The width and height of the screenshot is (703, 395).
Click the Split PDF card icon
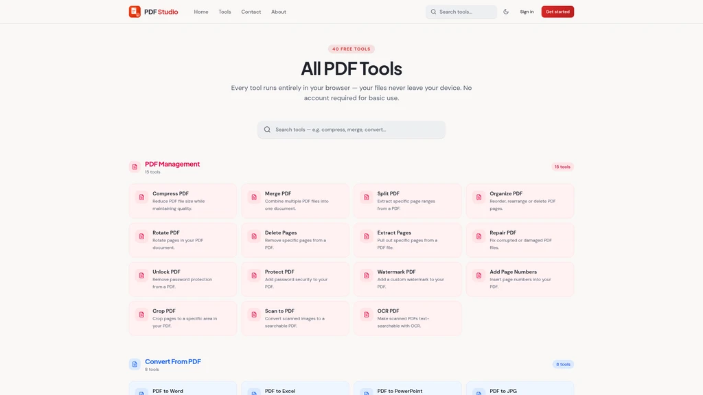tap(367, 197)
